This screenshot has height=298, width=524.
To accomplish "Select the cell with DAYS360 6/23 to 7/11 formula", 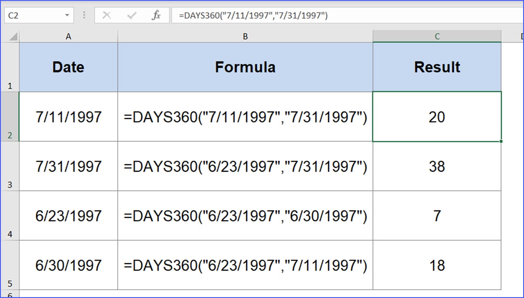I will click(245, 266).
